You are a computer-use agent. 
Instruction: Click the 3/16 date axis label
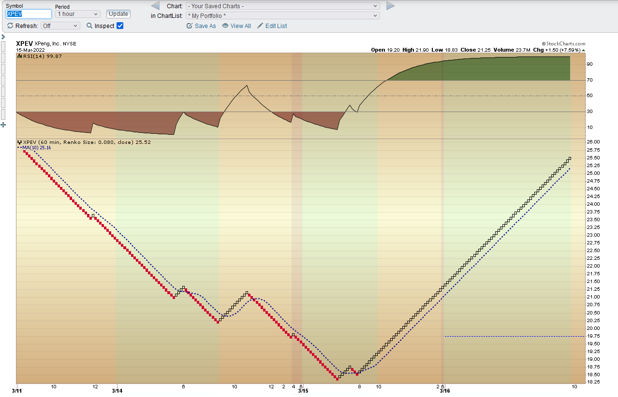point(445,391)
